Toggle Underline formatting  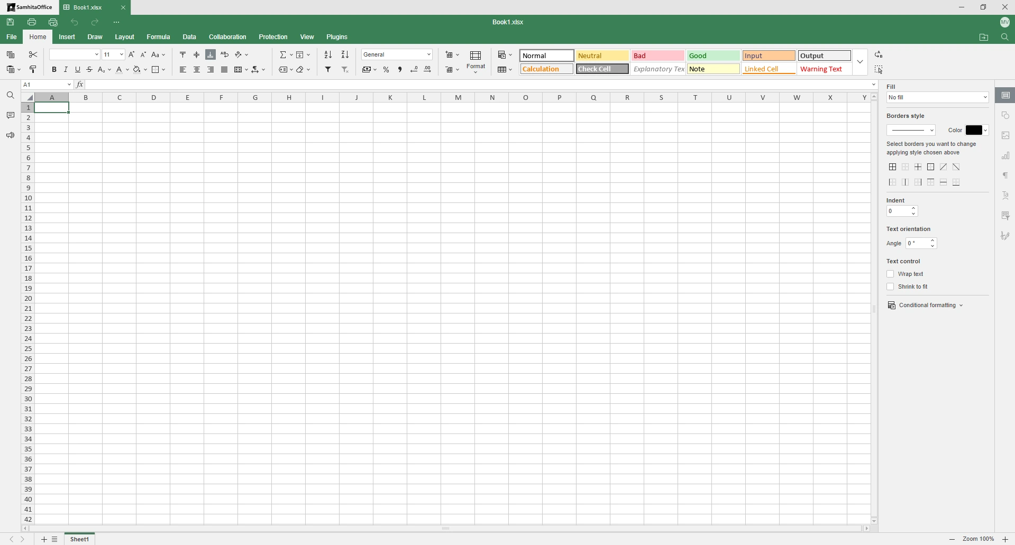[x=78, y=69]
